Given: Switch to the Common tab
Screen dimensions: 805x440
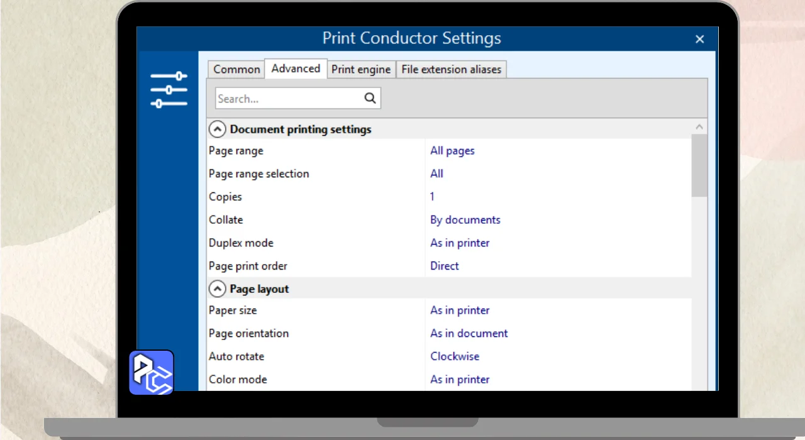Looking at the screenshot, I should click(236, 69).
